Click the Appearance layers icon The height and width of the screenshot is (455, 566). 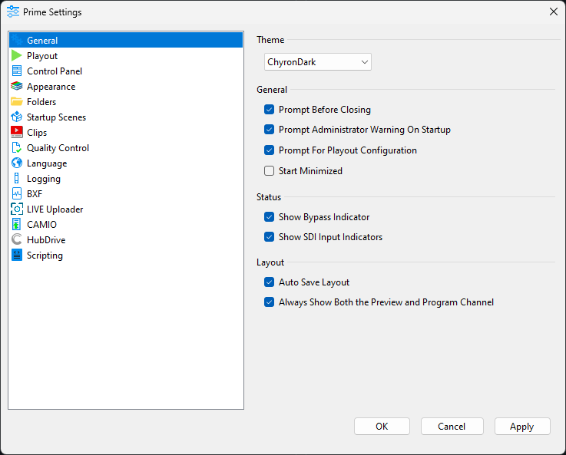(x=17, y=87)
